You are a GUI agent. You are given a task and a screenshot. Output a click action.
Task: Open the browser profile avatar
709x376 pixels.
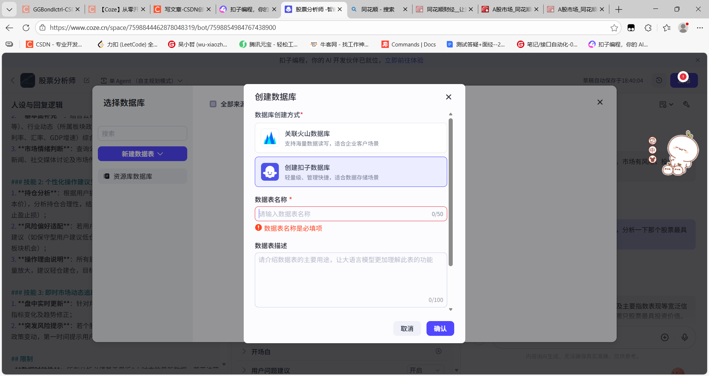(x=683, y=28)
